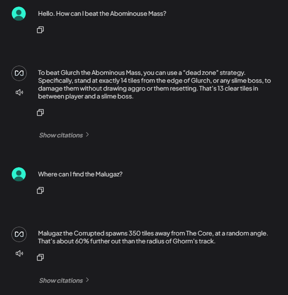The image size is (288, 295).
Task: Select the "How can I beat the Abominouse Mass?" message
Action: tap(102, 14)
